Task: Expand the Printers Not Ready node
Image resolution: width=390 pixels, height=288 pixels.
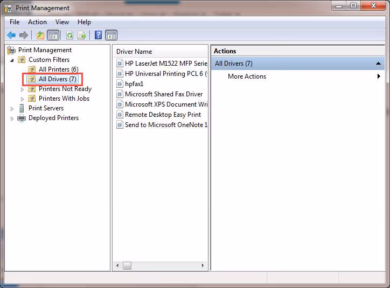Action: pos(23,89)
